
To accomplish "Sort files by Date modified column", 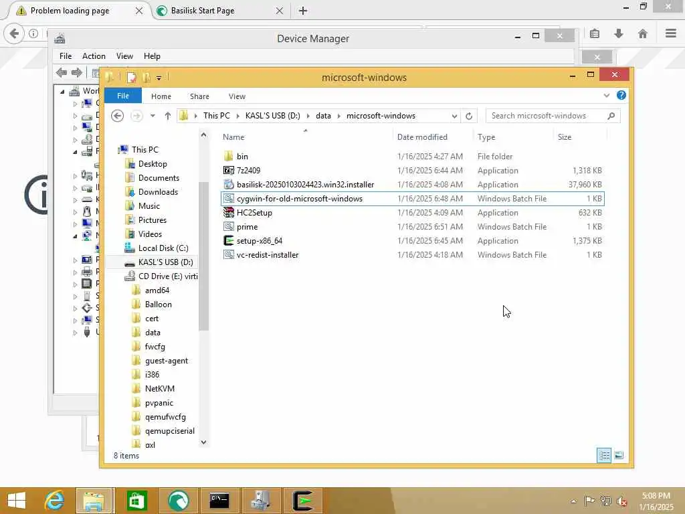I will (x=423, y=137).
